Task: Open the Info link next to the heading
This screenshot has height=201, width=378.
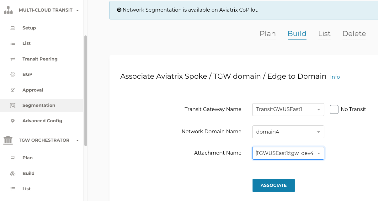Action: tap(335, 77)
